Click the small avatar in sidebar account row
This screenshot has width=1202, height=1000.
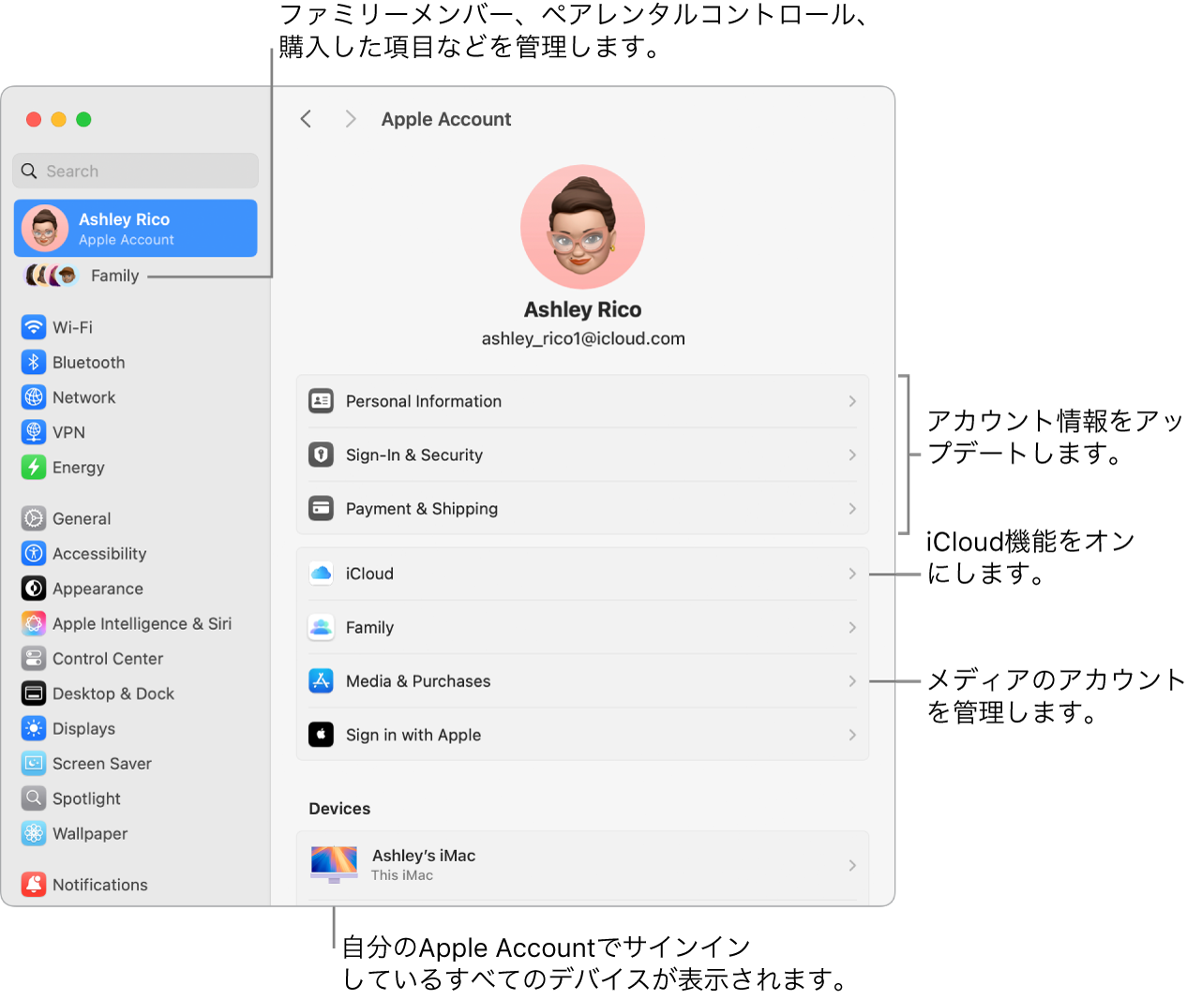[45, 228]
